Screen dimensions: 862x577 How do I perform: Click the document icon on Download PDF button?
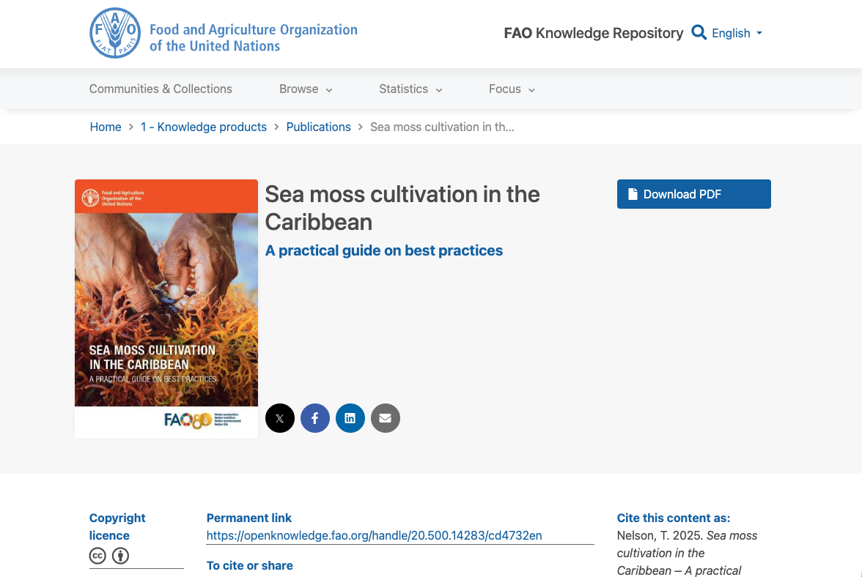pos(632,193)
